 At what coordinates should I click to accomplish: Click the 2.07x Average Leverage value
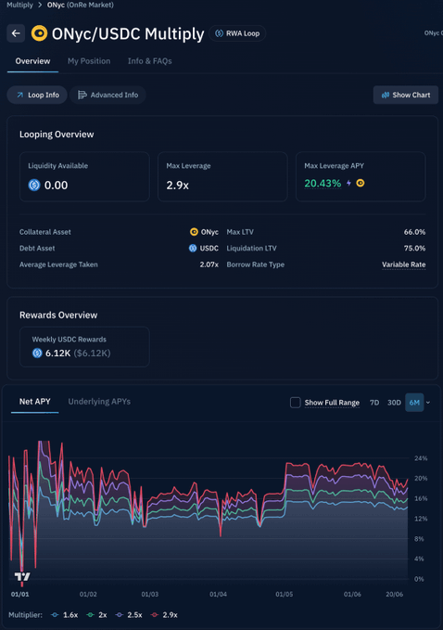[209, 264]
